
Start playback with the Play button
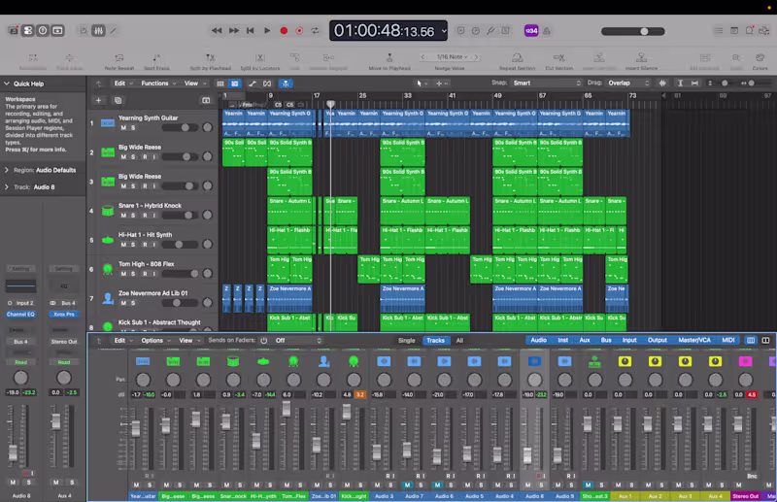pyautogui.click(x=267, y=31)
